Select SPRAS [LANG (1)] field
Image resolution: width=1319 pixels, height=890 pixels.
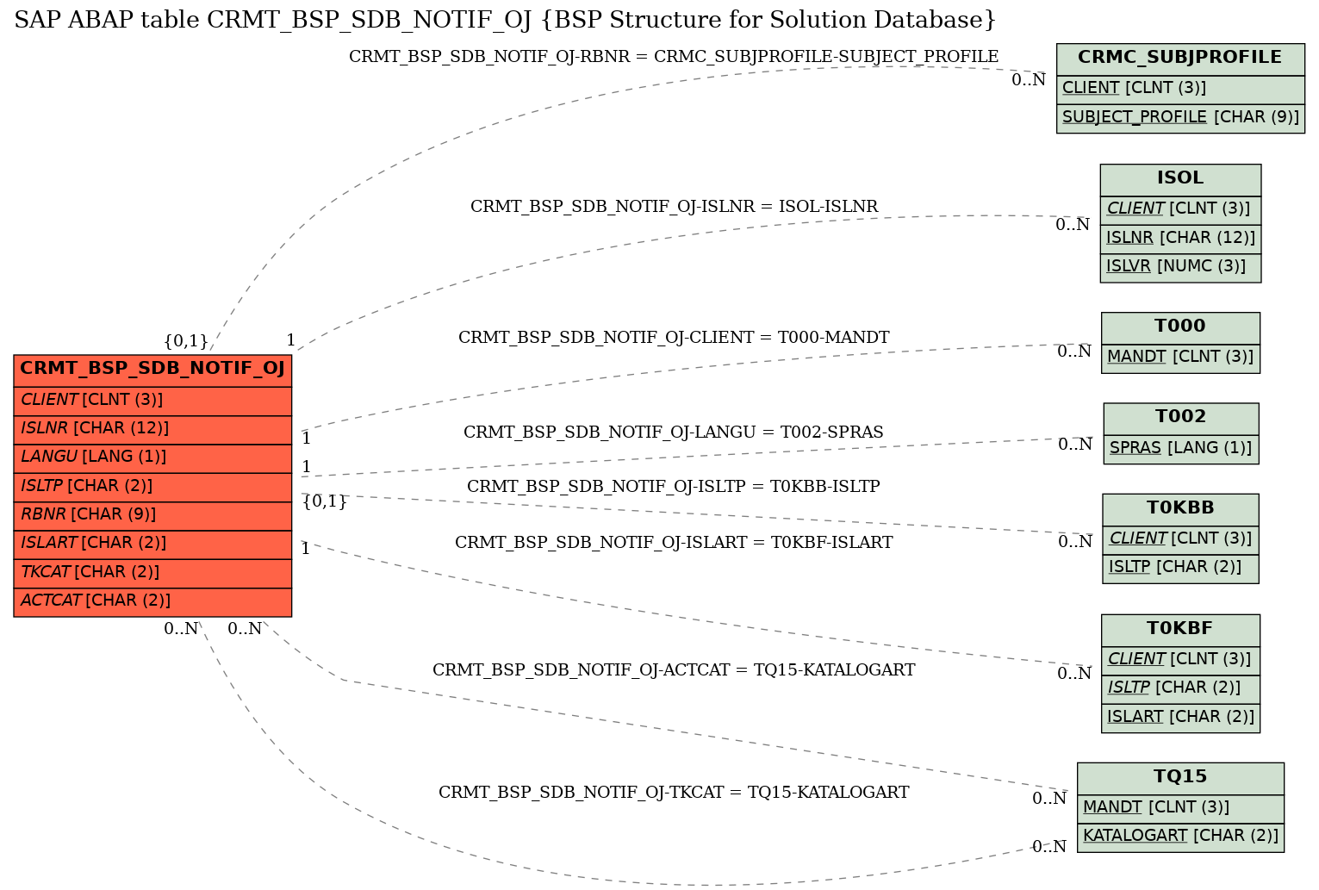(x=1181, y=449)
